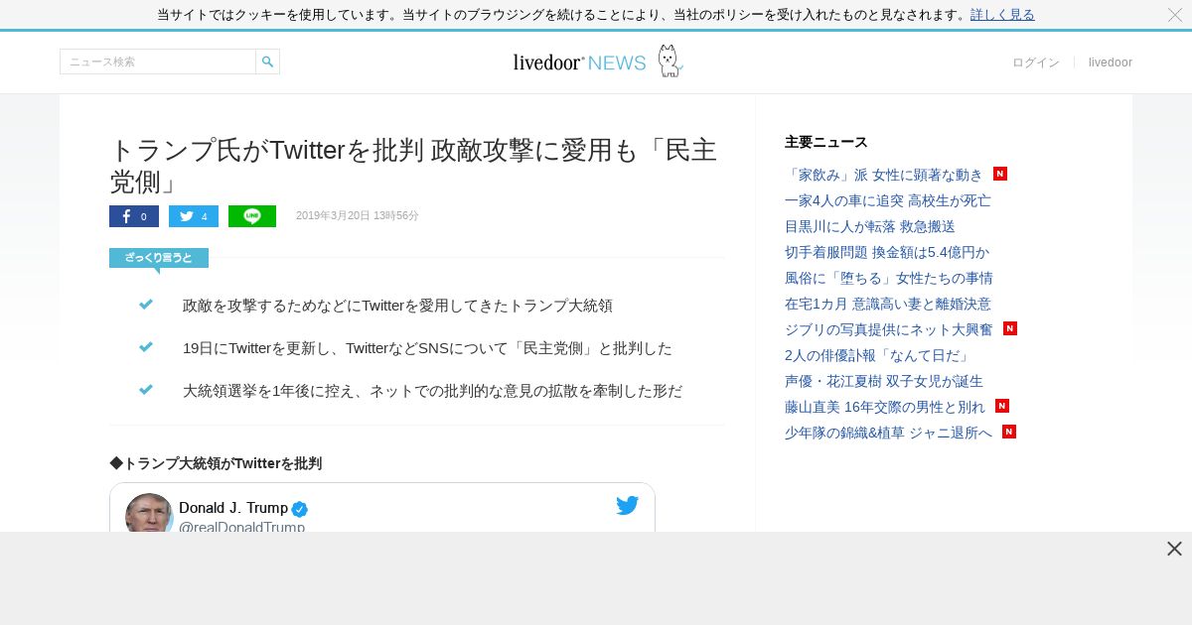
Task: Open the livedoor link in header
Action: coord(1111,62)
